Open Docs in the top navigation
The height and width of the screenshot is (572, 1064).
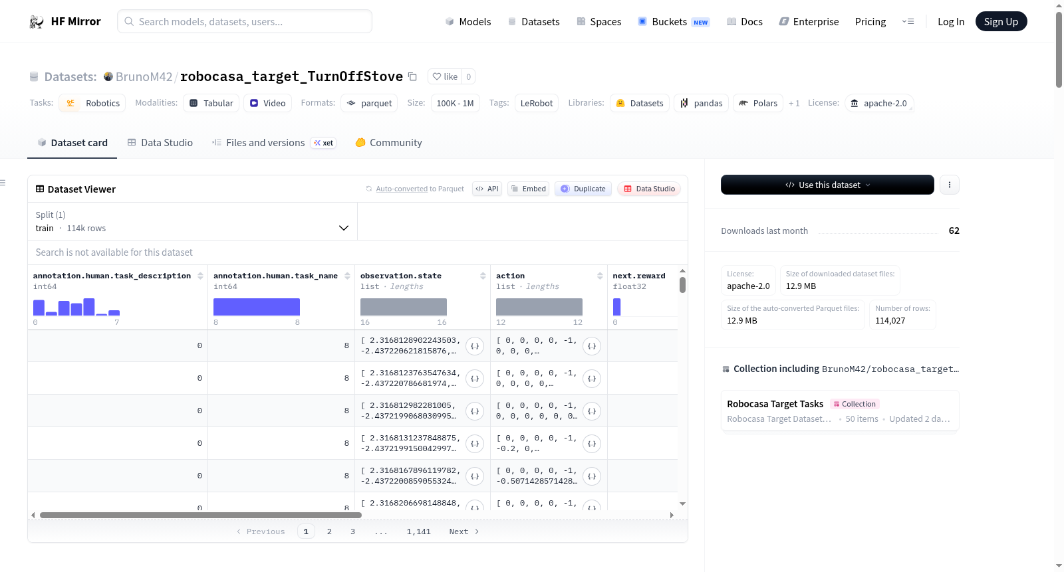point(744,21)
